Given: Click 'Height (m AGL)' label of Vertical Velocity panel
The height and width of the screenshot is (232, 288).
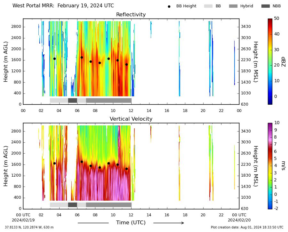Looking at the screenshot, I should (6, 166).
